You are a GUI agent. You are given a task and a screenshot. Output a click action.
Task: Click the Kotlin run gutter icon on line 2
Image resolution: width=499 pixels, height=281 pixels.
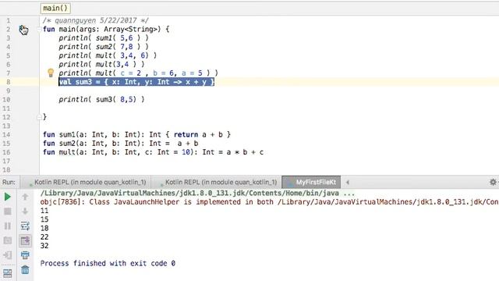pyautogui.click(x=23, y=30)
